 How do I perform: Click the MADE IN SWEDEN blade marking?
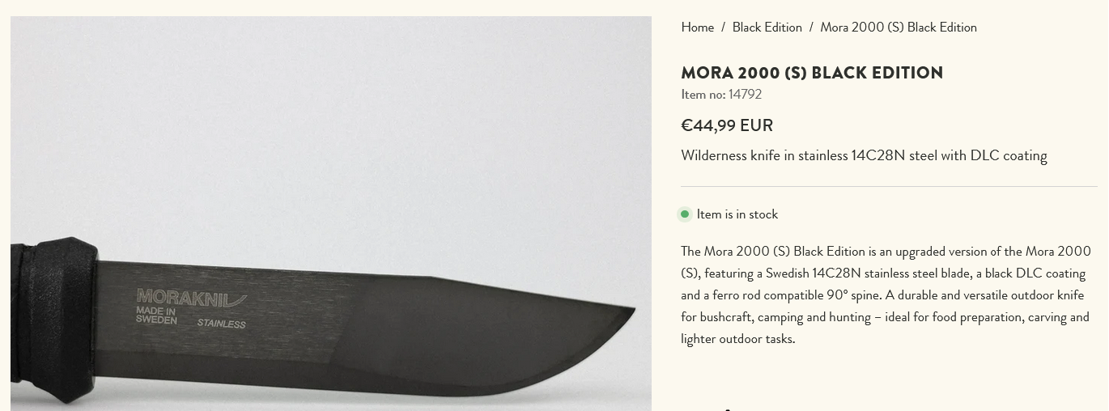coord(156,316)
